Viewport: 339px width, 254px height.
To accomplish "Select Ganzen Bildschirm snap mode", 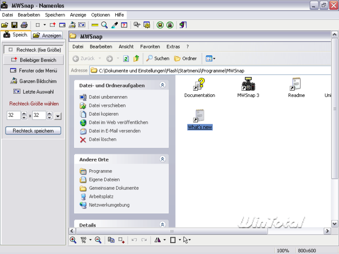I will (34, 81).
